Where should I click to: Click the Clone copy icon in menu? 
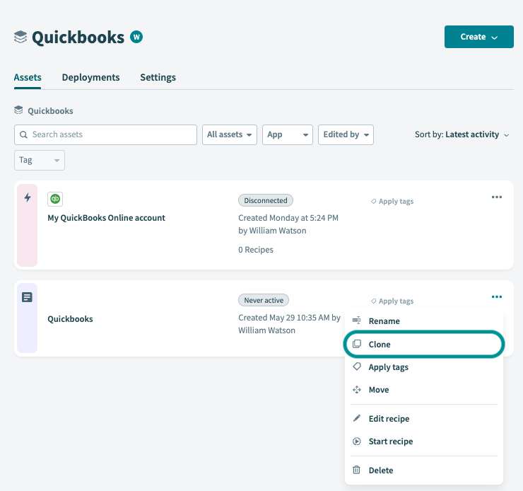tap(357, 344)
